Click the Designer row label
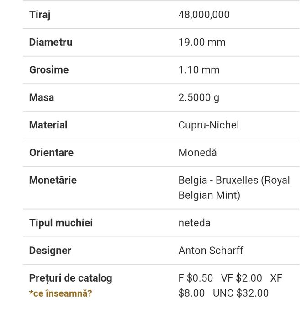This screenshot has height=320, width=307. pyautogui.click(x=50, y=251)
